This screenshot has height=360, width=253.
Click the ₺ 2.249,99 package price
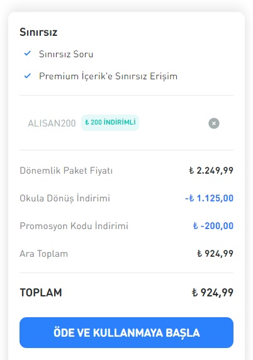click(211, 171)
